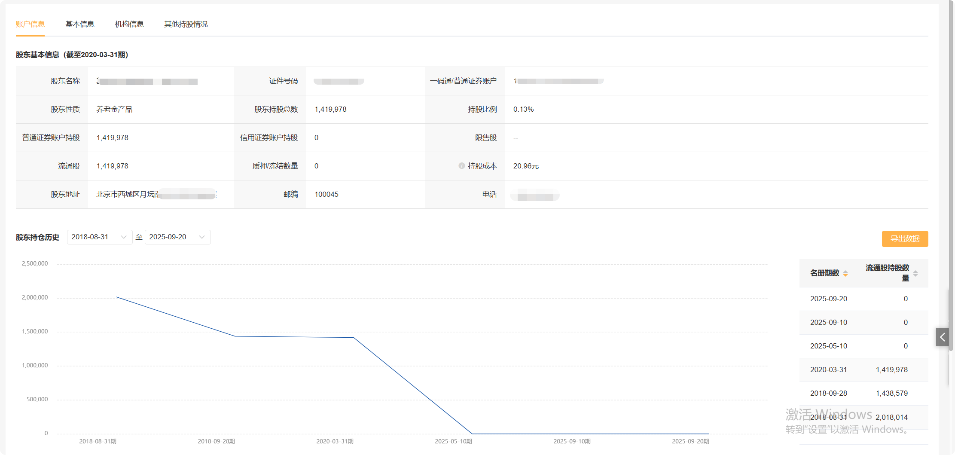Open the 其他持股情况 tab

click(x=186, y=24)
